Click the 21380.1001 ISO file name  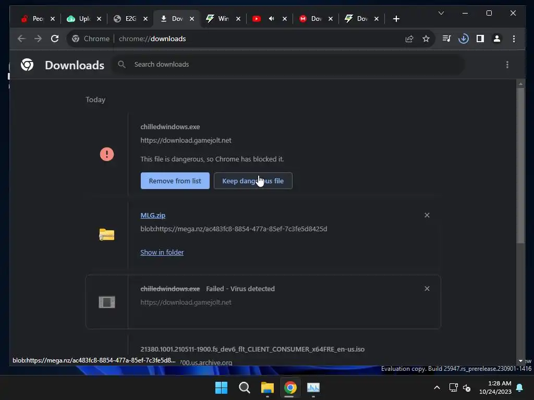(x=252, y=349)
